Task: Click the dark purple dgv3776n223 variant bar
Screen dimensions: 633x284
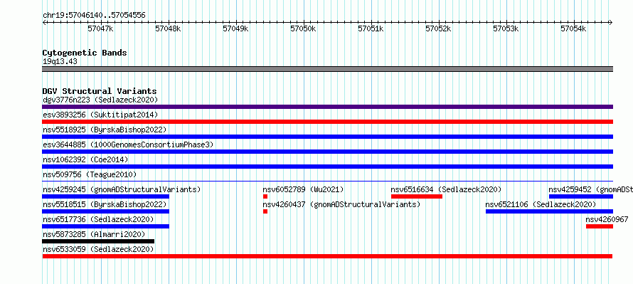Action: pyautogui.click(x=327, y=107)
